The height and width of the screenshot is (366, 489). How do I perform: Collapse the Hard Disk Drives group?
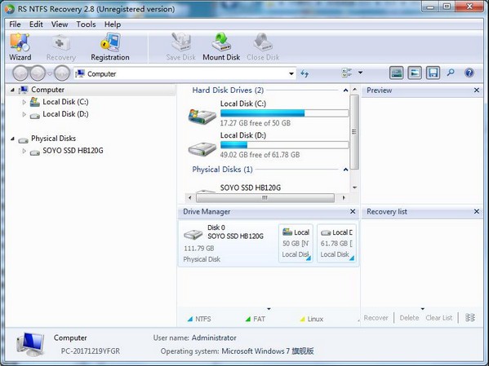coord(345,90)
